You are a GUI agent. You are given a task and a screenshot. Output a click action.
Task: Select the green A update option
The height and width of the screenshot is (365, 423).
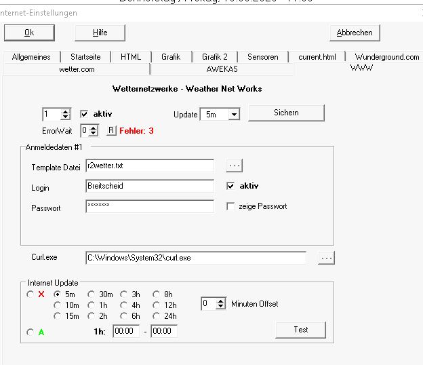(30, 332)
